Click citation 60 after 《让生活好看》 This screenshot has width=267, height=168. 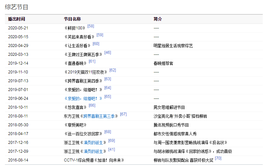(96, 44)
